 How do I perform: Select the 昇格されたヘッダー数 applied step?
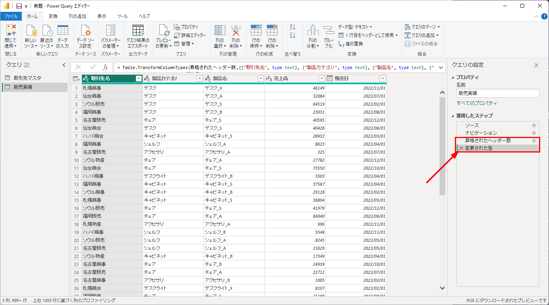pos(498,141)
